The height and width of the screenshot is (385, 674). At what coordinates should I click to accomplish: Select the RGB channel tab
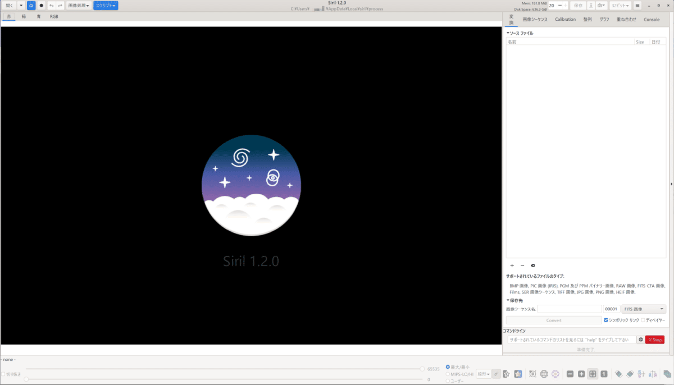tap(54, 16)
